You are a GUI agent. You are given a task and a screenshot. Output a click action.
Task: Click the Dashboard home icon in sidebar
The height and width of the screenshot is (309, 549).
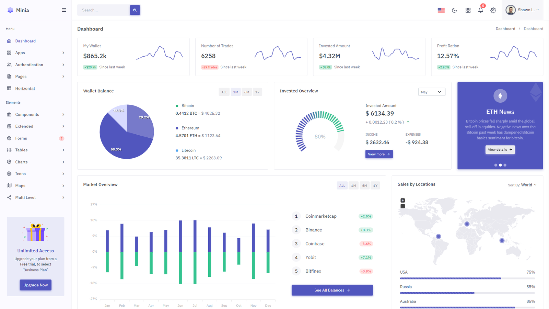(x=9, y=41)
